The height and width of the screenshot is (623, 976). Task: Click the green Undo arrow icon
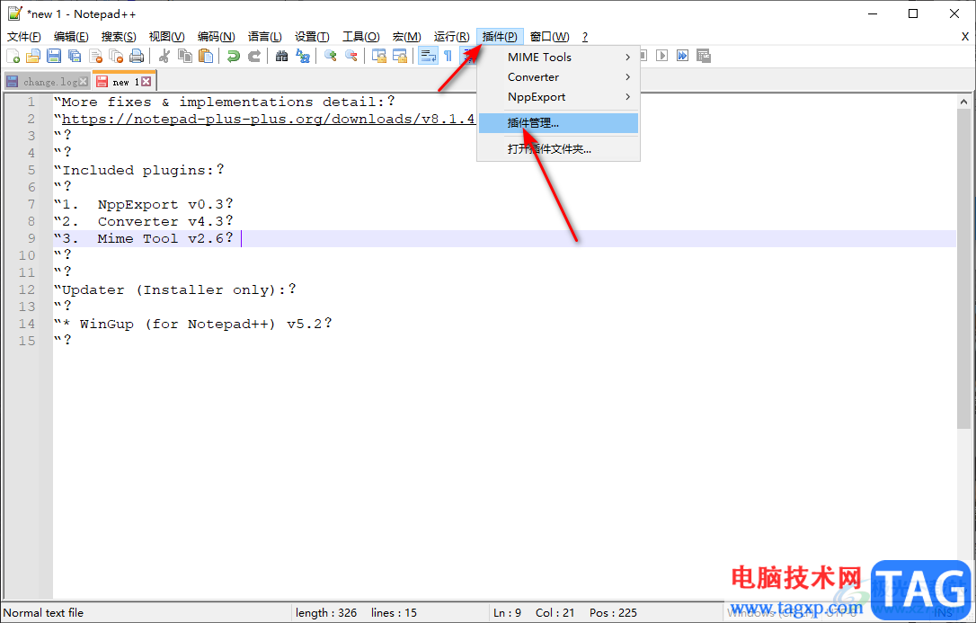click(234, 56)
